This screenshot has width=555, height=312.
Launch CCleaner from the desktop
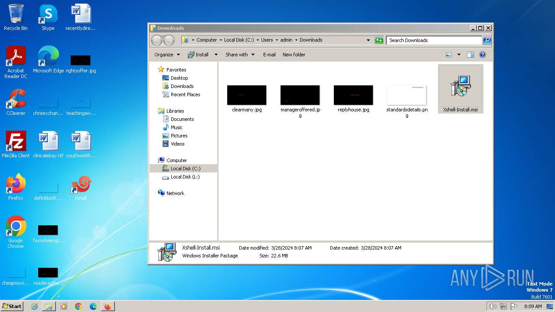click(x=16, y=102)
